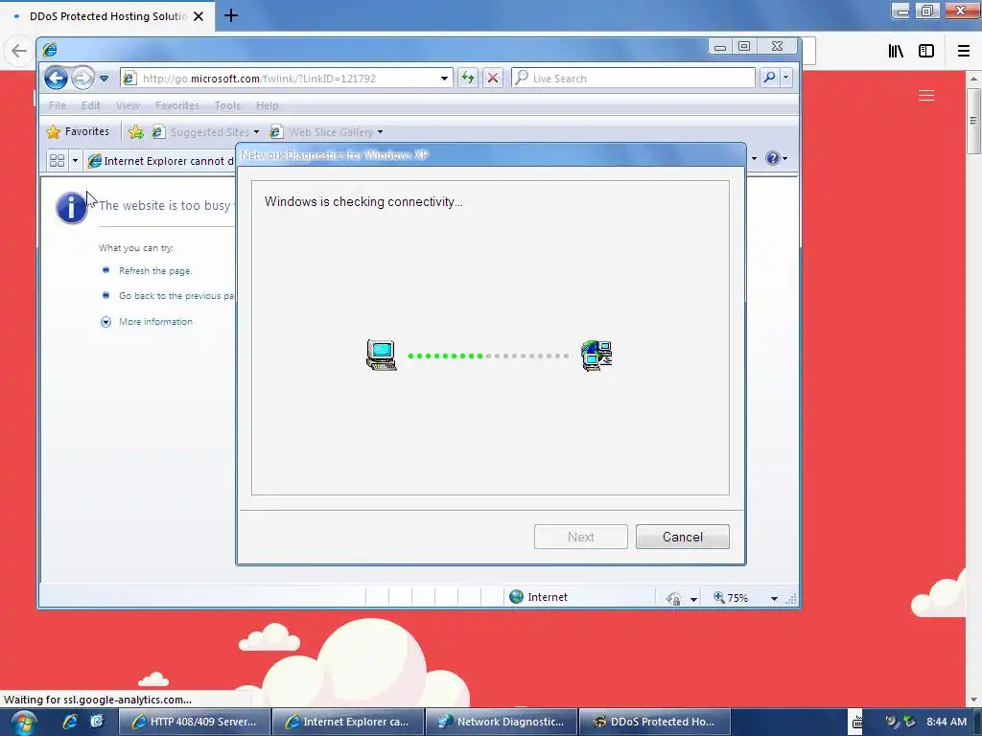The width and height of the screenshot is (982, 736).
Task: Expand the tab list dropdown arrow
Action: pos(75,161)
